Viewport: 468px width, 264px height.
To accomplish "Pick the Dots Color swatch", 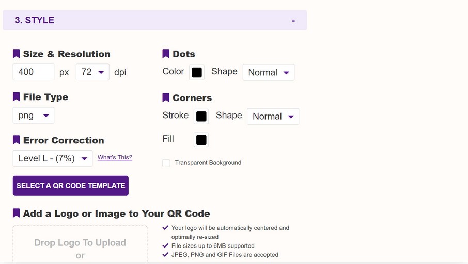I will [197, 73].
